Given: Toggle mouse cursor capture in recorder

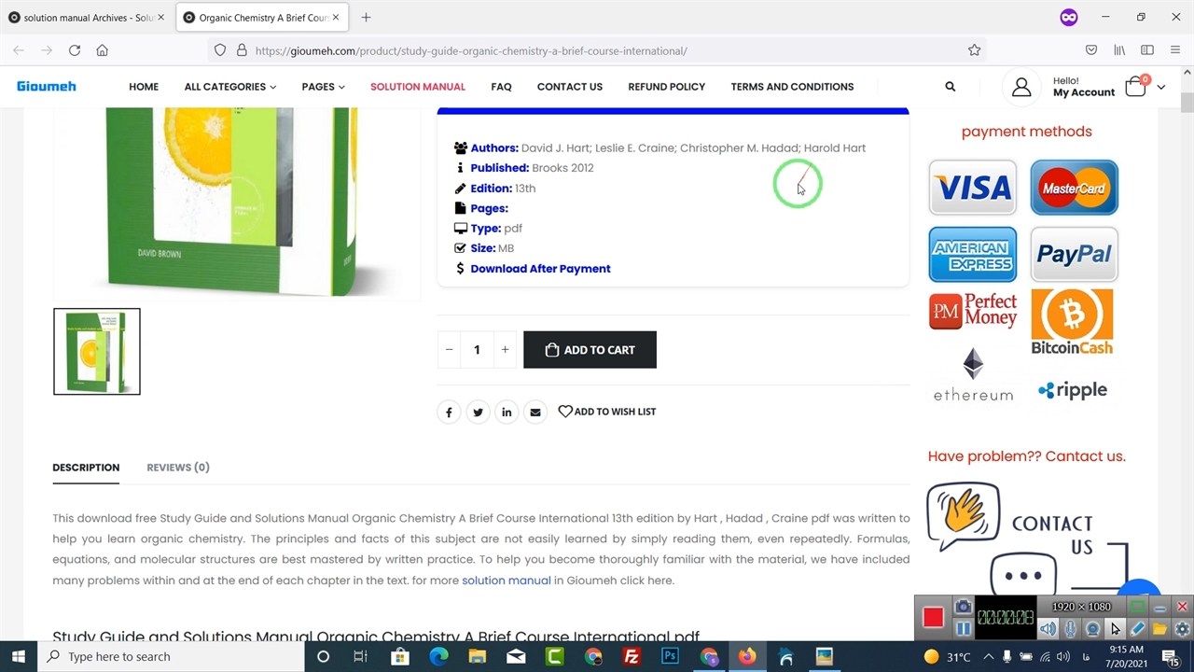Looking at the screenshot, I should tap(1115, 629).
